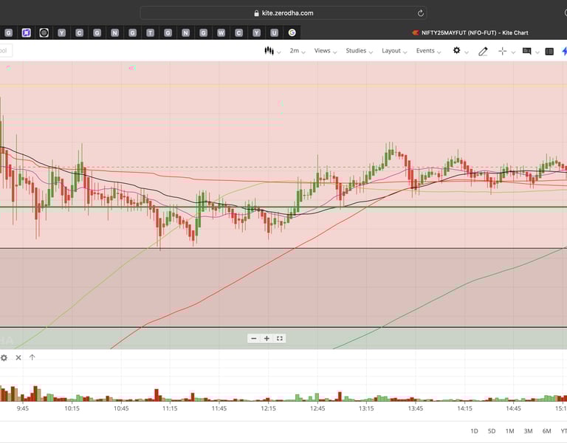Screen dimensions: 567x443
Task: Expand the chart settings gear arrow
Action: tap(467, 52)
